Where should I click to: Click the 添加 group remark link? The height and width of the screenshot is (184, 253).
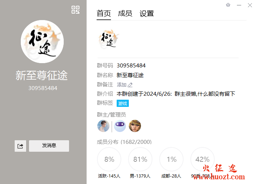pyautogui.click(x=122, y=85)
